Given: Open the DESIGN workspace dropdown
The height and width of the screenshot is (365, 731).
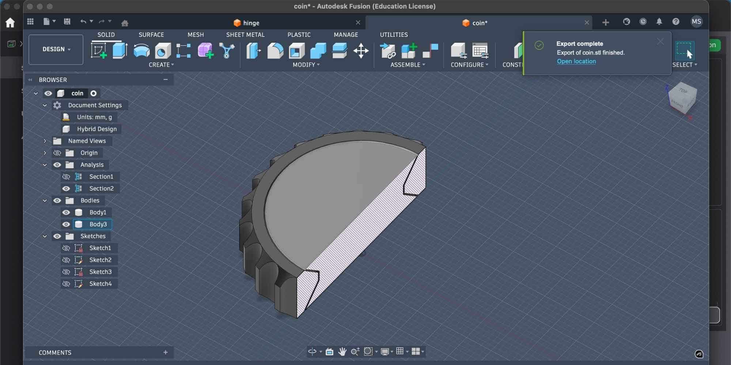Looking at the screenshot, I should [x=56, y=49].
